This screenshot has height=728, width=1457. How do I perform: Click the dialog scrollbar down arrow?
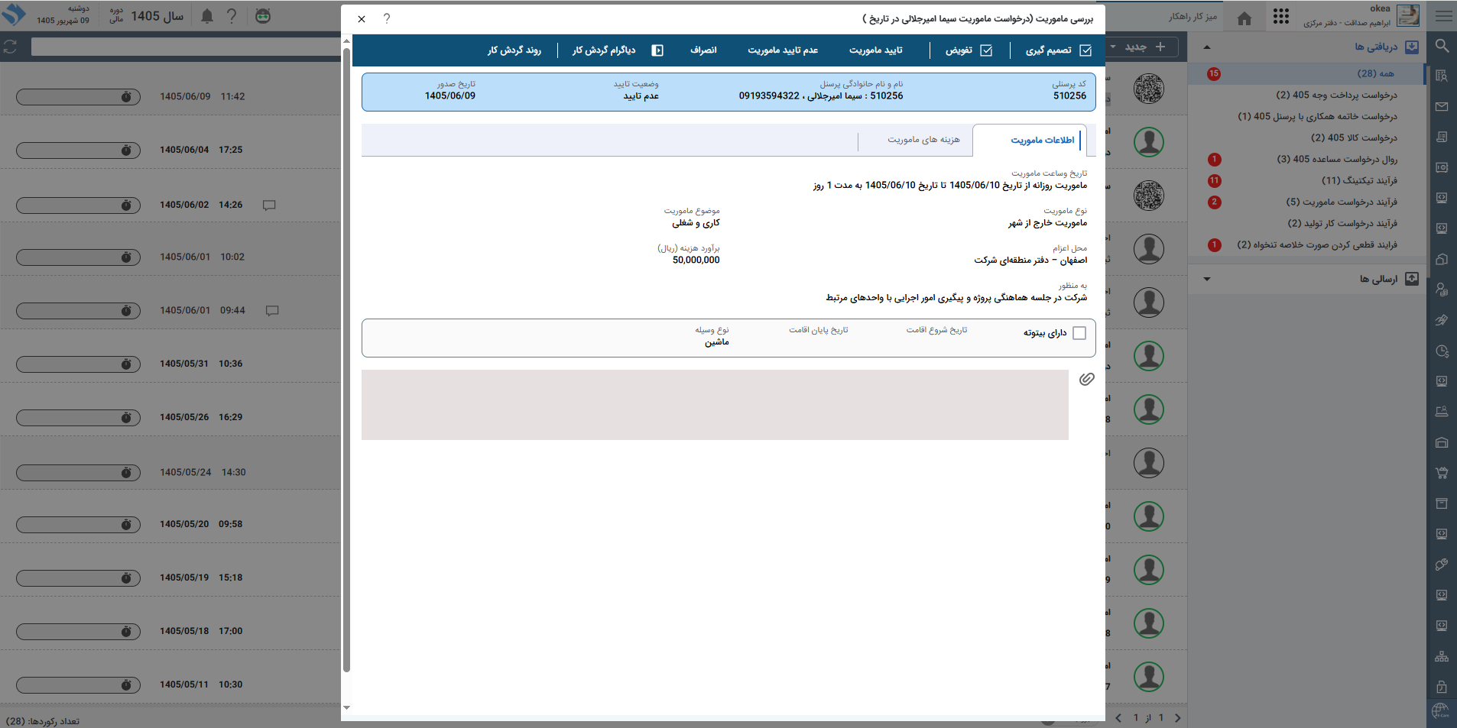click(x=346, y=708)
